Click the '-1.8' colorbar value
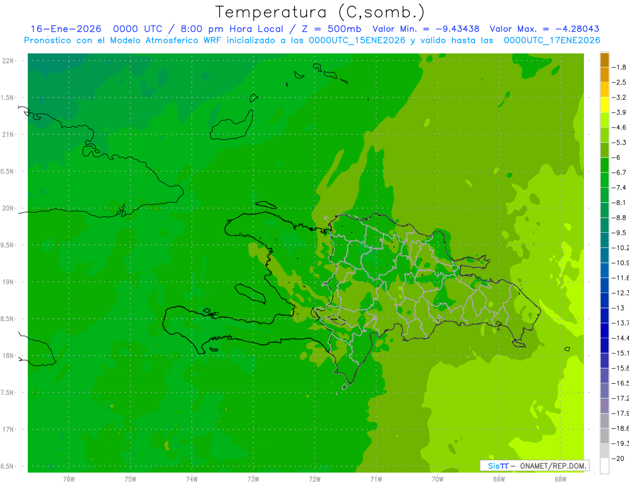The image size is (629, 486). point(620,67)
